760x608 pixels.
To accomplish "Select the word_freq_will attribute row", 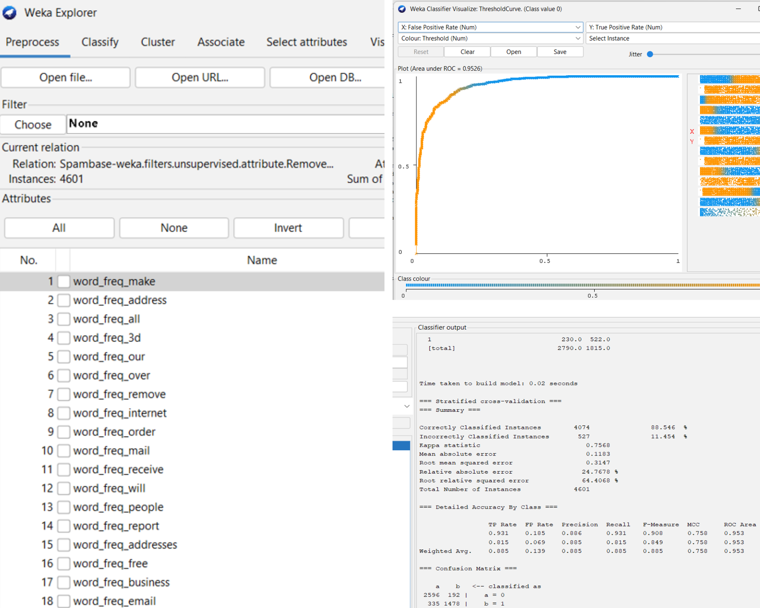I will point(192,488).
